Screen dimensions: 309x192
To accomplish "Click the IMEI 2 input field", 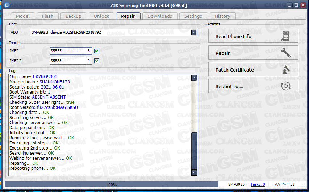I will pyautogui.click(x=71, y=61).
